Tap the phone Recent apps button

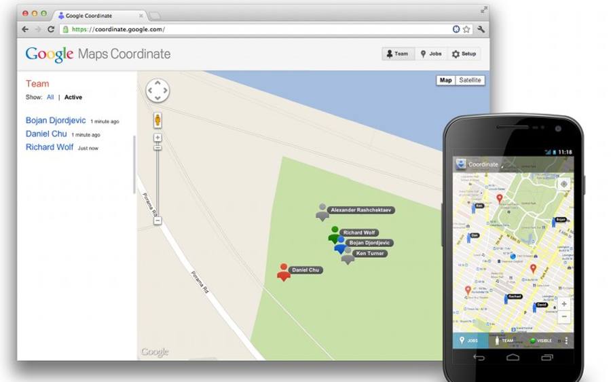click(x=547, y=358)
